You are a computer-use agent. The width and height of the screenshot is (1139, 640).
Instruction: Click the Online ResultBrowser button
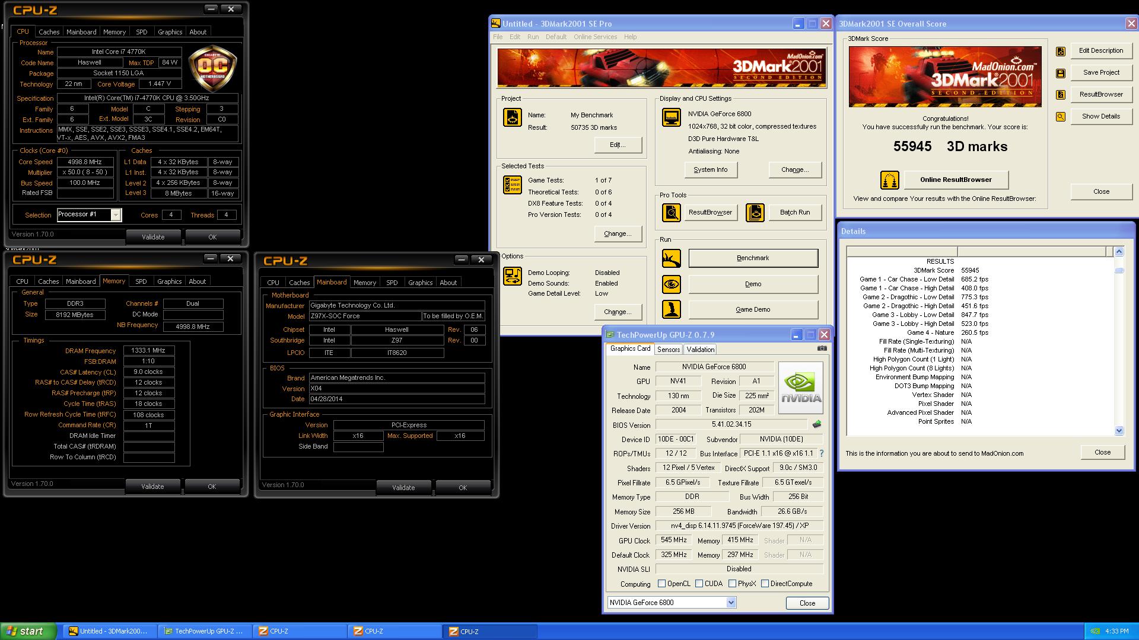tap(956, 180)
